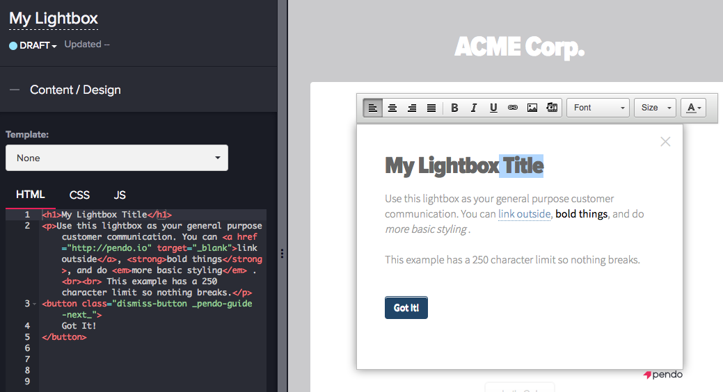Toggle bold formatting
Screen dimensions: 723x392
point(454,108)
